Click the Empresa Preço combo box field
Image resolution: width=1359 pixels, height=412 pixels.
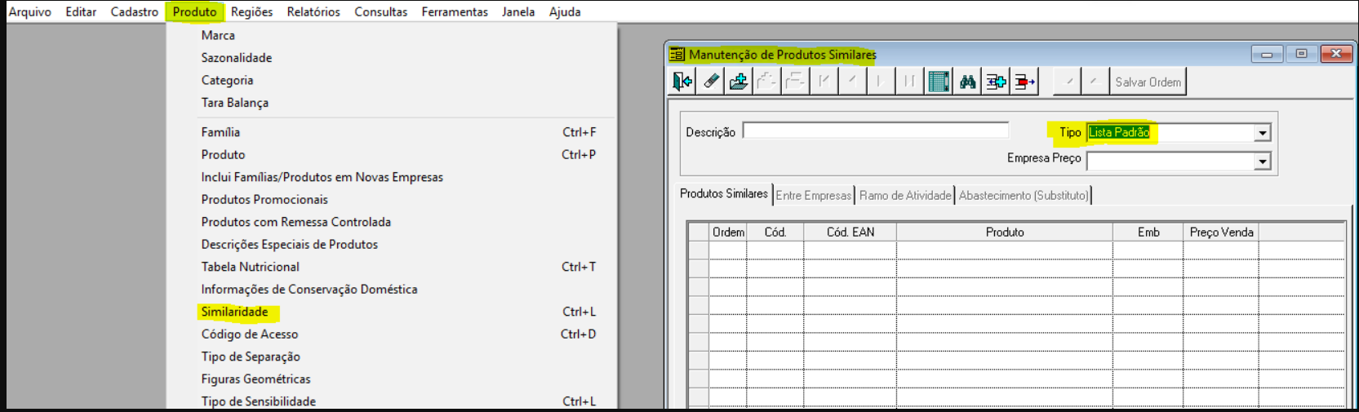[1179, 162]
